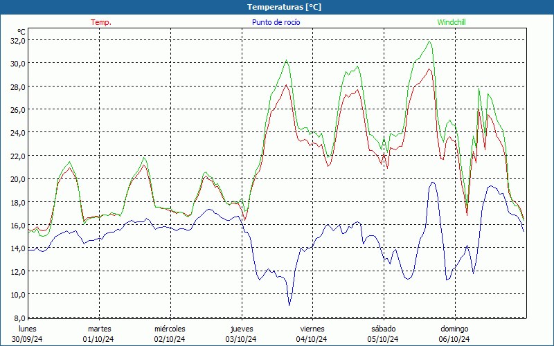Screen dimensions: 554x346
Task: Click the 22,0 y-axis value
Action: coord(18,156)
